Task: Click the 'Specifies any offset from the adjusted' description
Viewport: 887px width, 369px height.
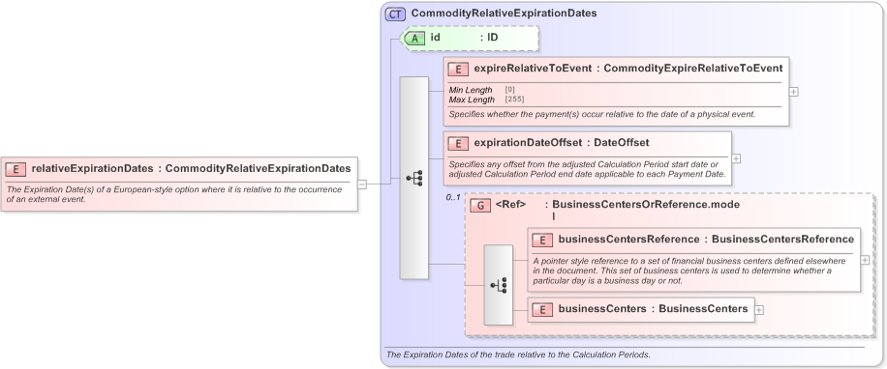Action: (x=587, y=169)
